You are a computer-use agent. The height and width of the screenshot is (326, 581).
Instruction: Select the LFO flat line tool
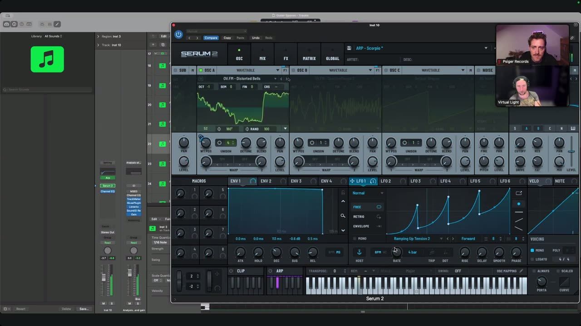pyautogui.click(x=518, y=212)
